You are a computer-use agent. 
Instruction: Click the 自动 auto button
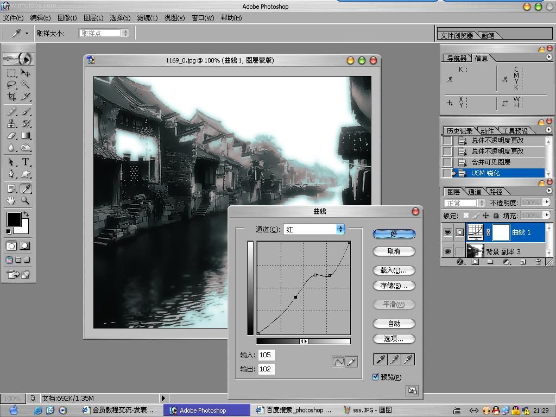[394, 324]
